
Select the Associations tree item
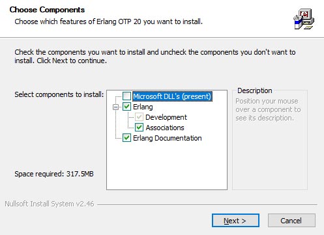(x=165, y=128)
